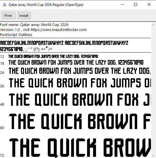Viewport: 156px width, 158px height.
Task: Click the alphabet sample line ABCDEFGHIJKLMNOPQRSTUVWXYZ
Action: pyautogui.click(x=64, y=43)
